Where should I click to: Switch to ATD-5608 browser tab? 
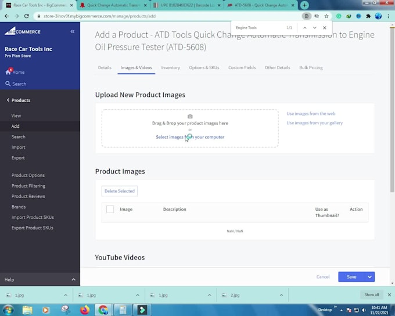tap(260, 5)
